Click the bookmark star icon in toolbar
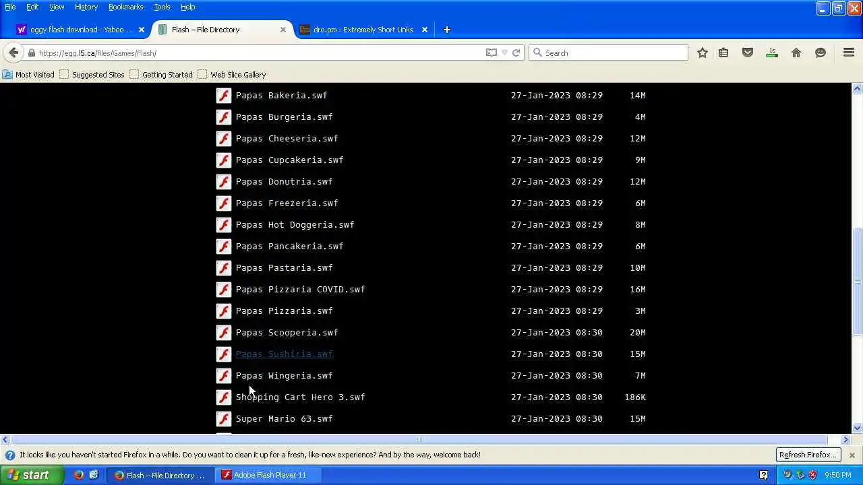 point(703,53)
